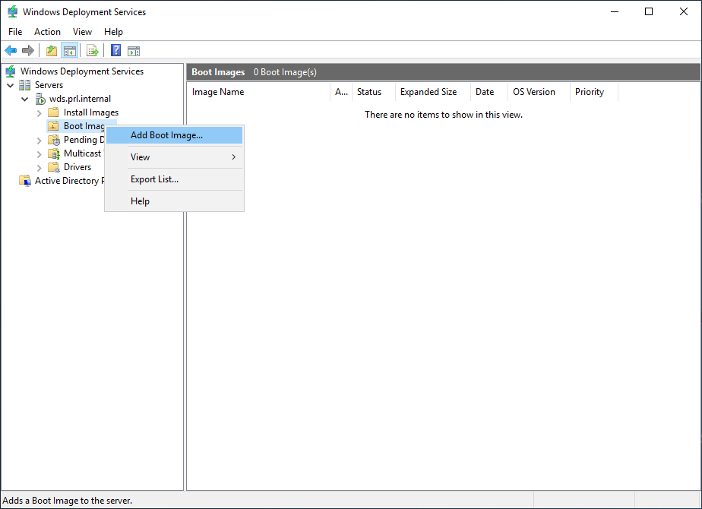Expand the Install Images node
The width and height of the screenshot is (702, 509).
point(40,112)
